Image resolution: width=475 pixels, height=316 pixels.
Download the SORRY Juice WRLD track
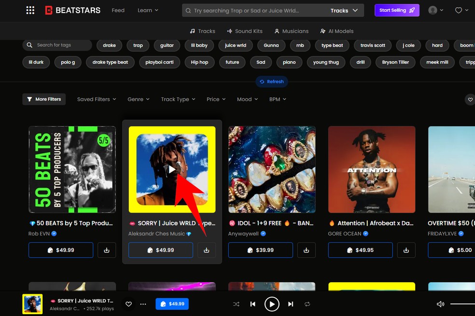tap(206, 250)
